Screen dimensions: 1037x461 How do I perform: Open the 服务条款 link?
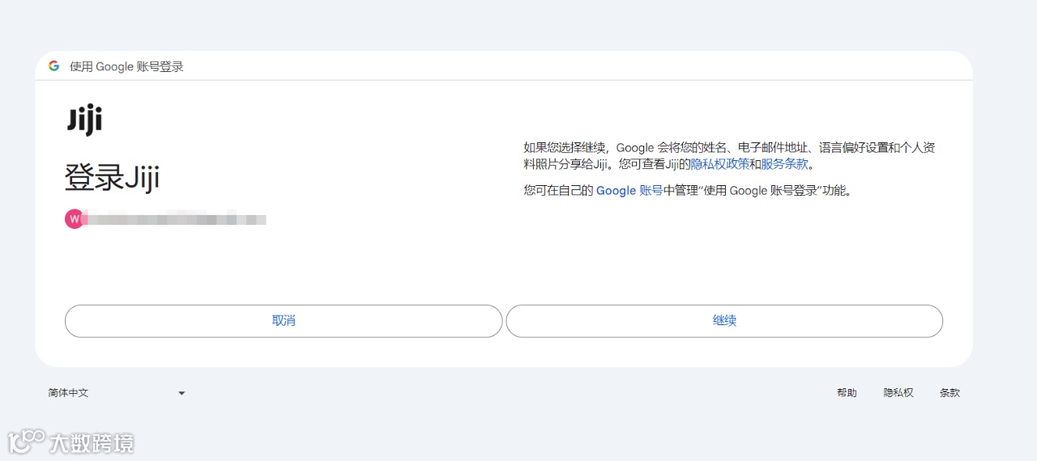click(x=785, y=164)
